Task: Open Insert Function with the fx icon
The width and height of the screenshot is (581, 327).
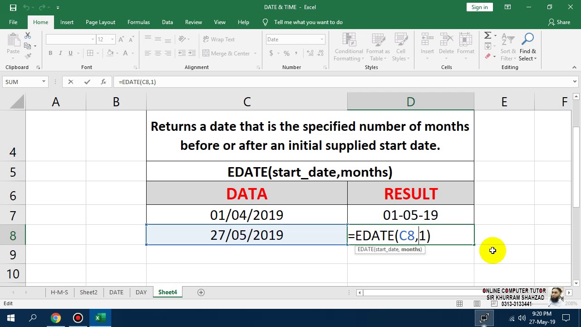Action: pyautogui.click(x=103, y=82)
